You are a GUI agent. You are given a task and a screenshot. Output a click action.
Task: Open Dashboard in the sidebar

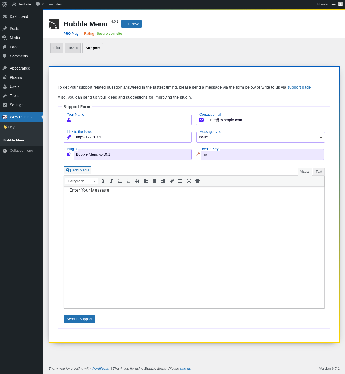point(22,16)
